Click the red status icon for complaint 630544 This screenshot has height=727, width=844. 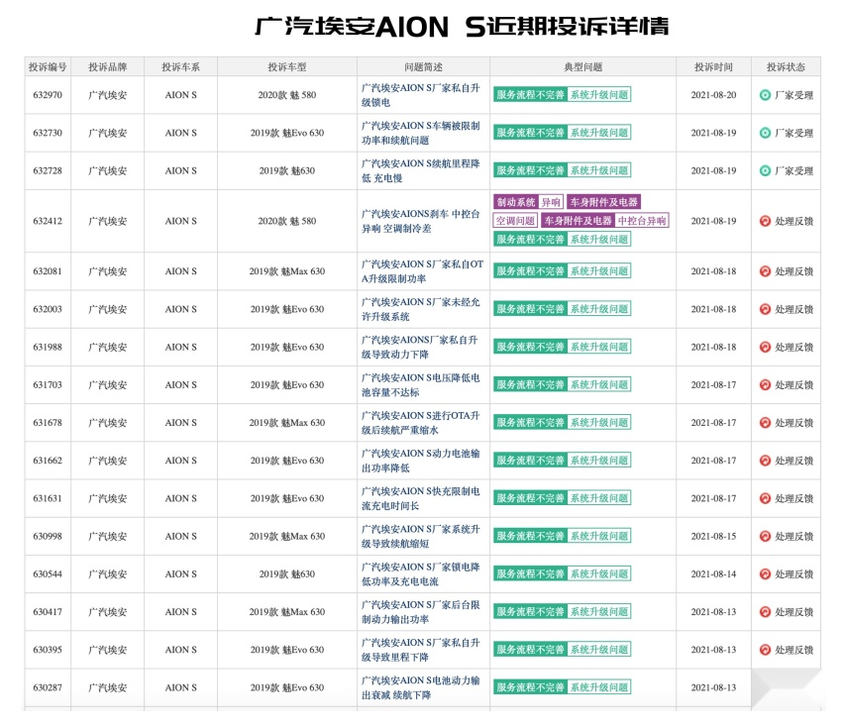tap(765, 574)
